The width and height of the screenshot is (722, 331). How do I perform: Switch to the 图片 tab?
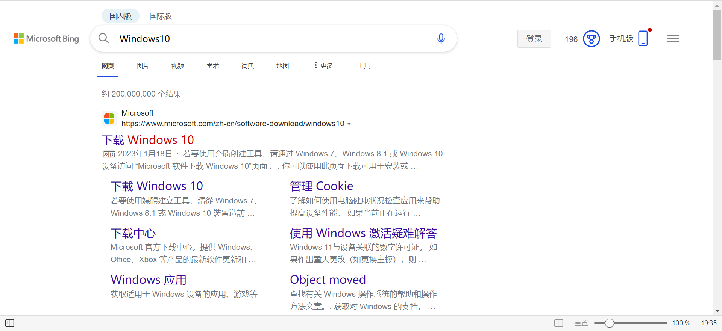(x=143, y=66)
